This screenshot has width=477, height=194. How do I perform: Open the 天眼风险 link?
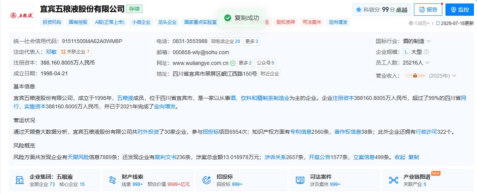click(x=78, y=157)
